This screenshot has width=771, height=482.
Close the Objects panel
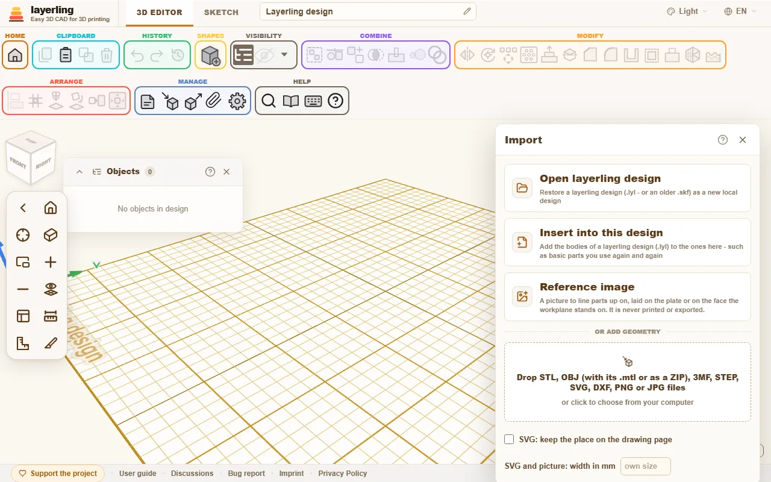(x=226, y=172)
